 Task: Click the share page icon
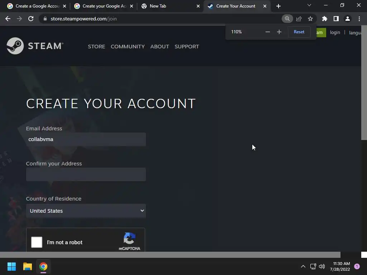coord(299,19)
